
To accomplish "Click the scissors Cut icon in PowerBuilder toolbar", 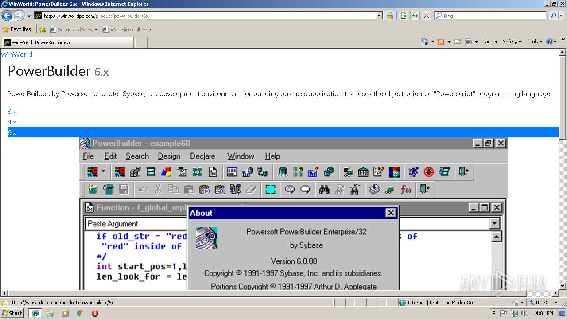I will coord(158,190).
